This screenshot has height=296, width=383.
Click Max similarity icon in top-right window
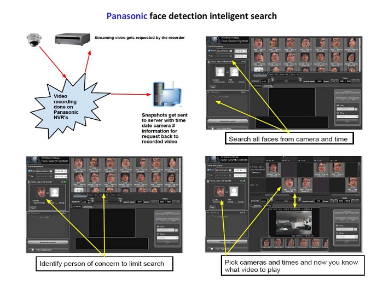click(300, 80)
